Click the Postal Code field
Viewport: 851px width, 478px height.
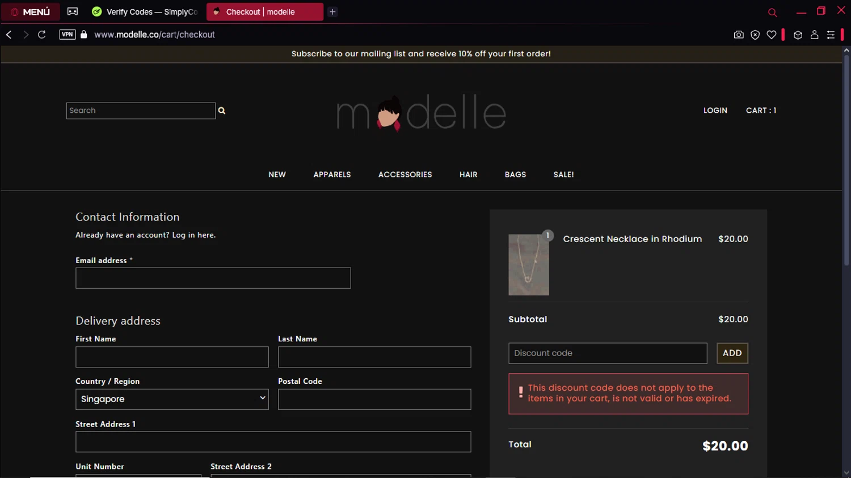(374, 399)
